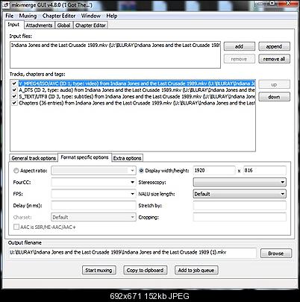Select the Indiana Jones mkv input file entry
Screen dimensions: 300x302
point(115,45)
